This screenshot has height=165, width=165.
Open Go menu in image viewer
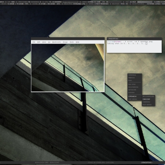pyautogui.click(x=49, y=42)
